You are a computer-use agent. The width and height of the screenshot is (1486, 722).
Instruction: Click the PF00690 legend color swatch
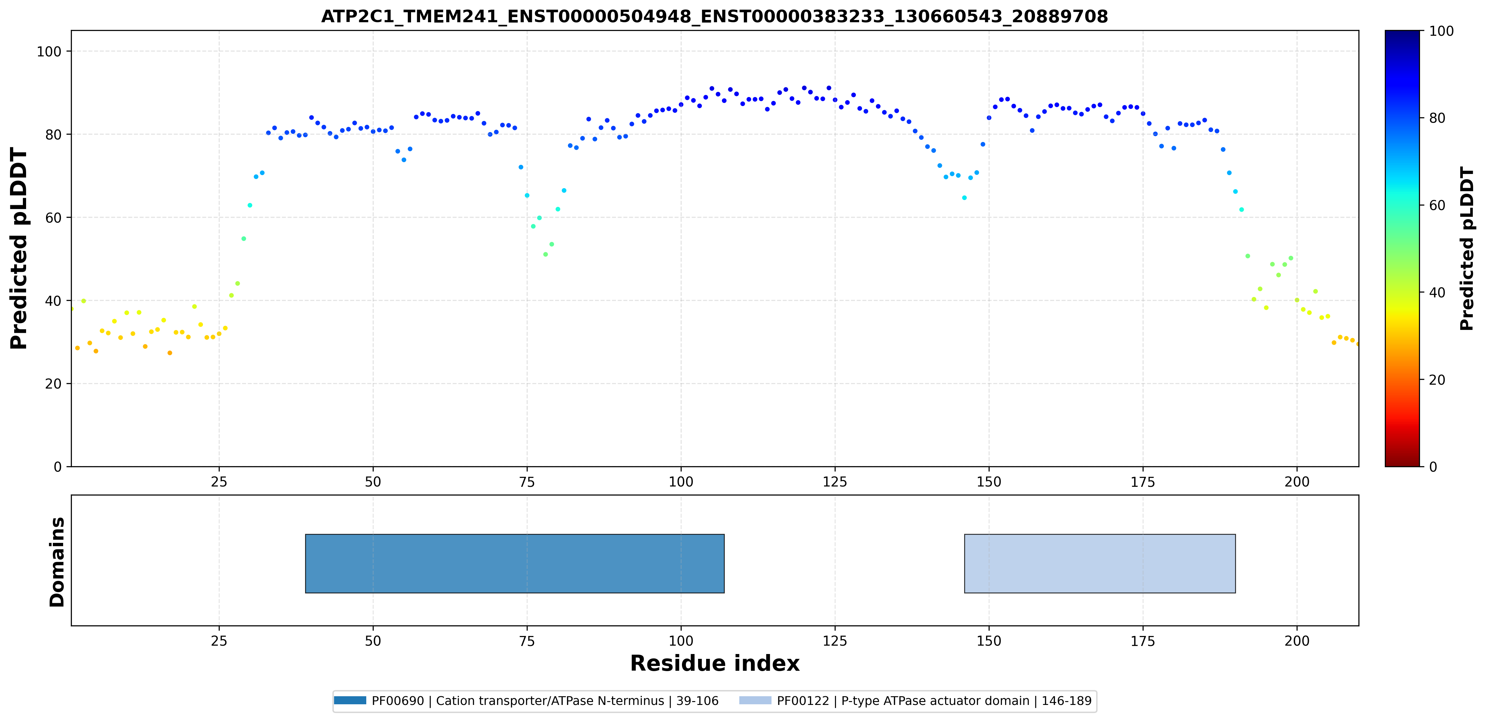pos(350,701)
